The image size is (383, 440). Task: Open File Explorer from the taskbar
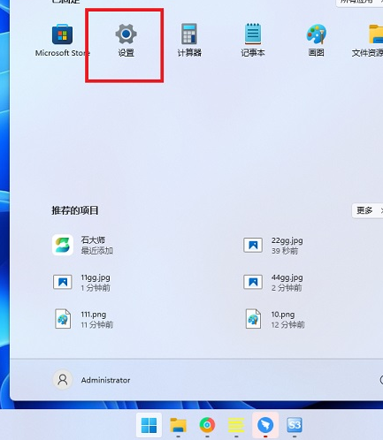178,425
